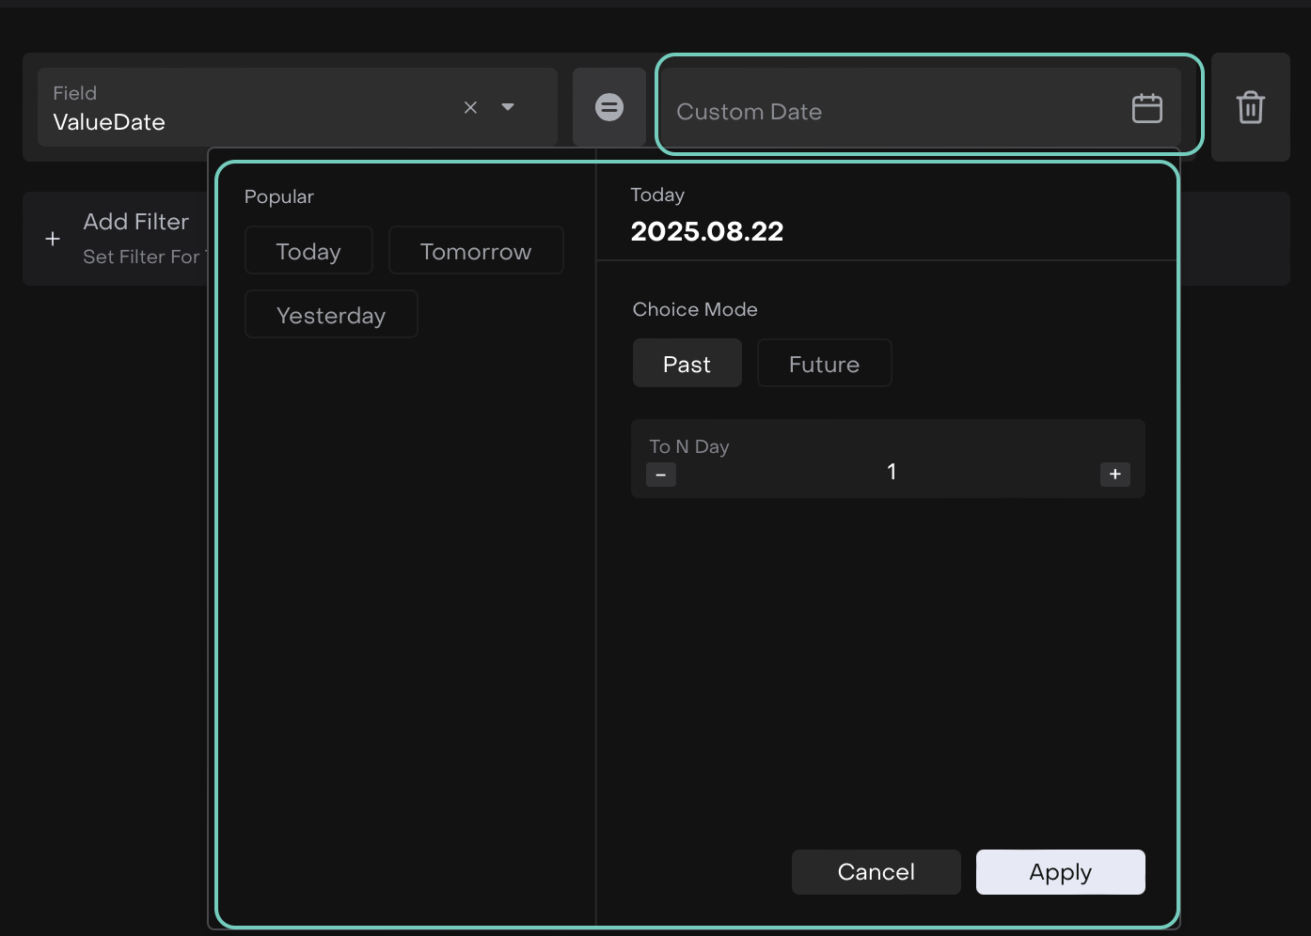Click the equals operator icon
Image resolution: width=1311 pixels, height=936 pixels.
609,107
